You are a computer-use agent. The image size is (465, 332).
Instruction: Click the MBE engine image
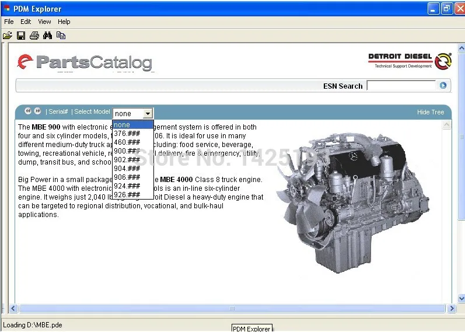pyautogui.click(x=353, y=203)
